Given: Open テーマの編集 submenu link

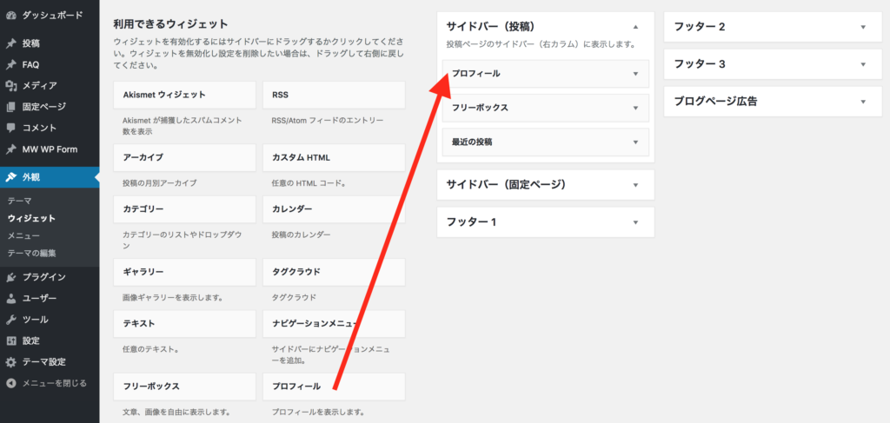Looking at the screenshot, I should 31,253.
